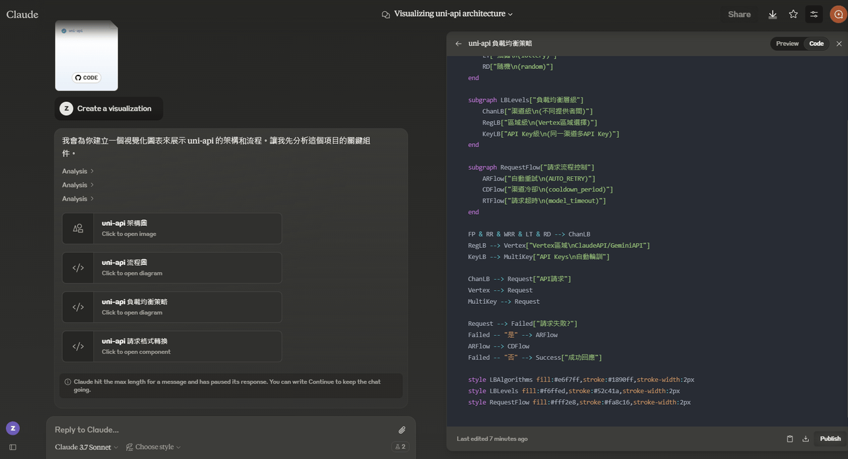This screenshot has width=848, height=459.
Task: Open the Claude 3.7 Sonnet model dropdown
Action: tap(87, 447)
